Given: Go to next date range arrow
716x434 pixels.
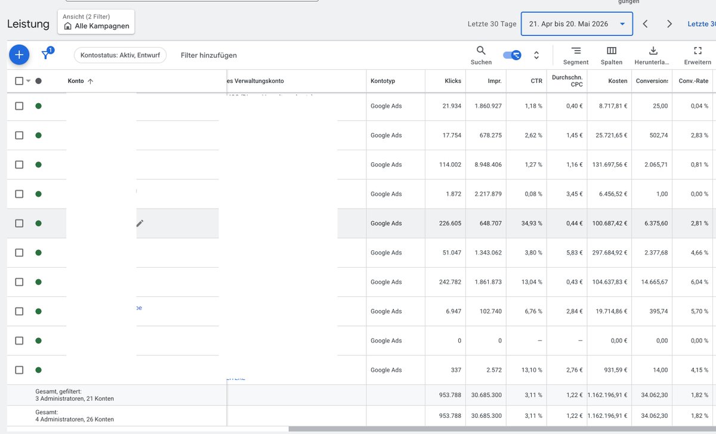Looking at the screenshot, I should (x=669, y=24).
